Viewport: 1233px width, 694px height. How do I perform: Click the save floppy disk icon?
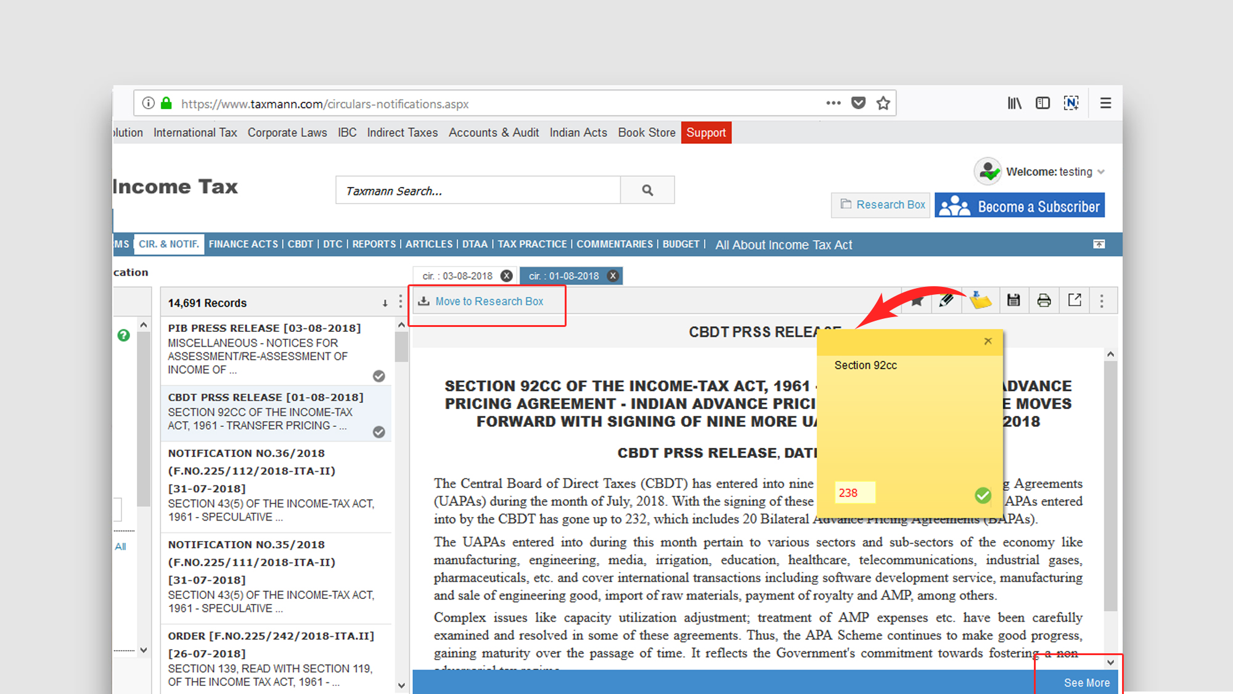point(1013,300)
